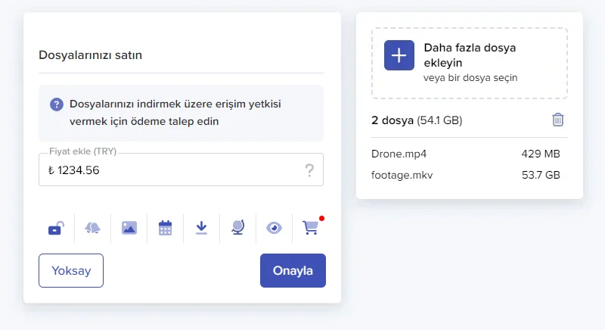This screenshot has height=330, width=605.
Task: Click the price field help question mark
Action: coord(309,170)
